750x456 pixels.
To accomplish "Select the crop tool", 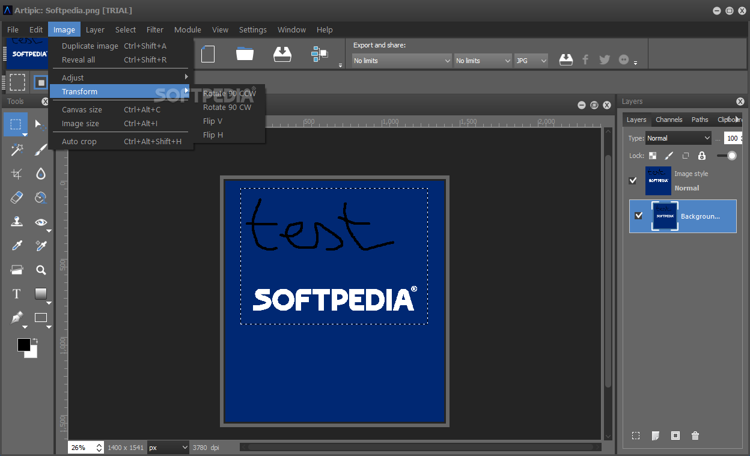I will [x=17, y=174].
